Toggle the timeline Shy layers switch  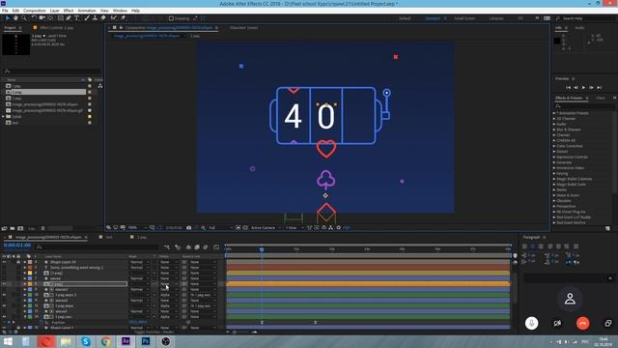tap(188, 247)
